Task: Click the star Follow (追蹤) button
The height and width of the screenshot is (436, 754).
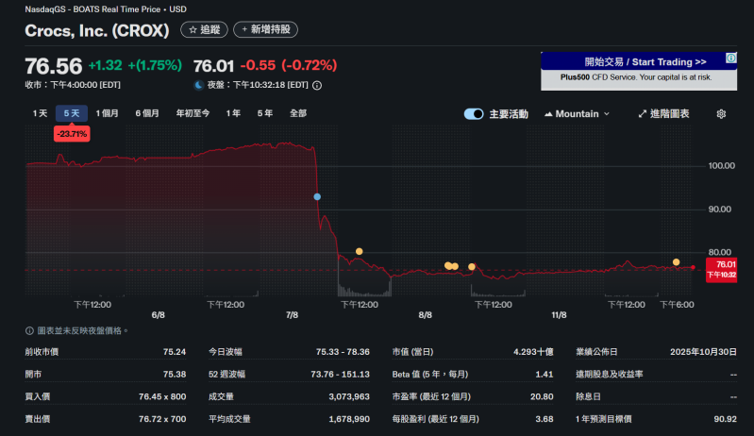Action: tap(204, 30)
